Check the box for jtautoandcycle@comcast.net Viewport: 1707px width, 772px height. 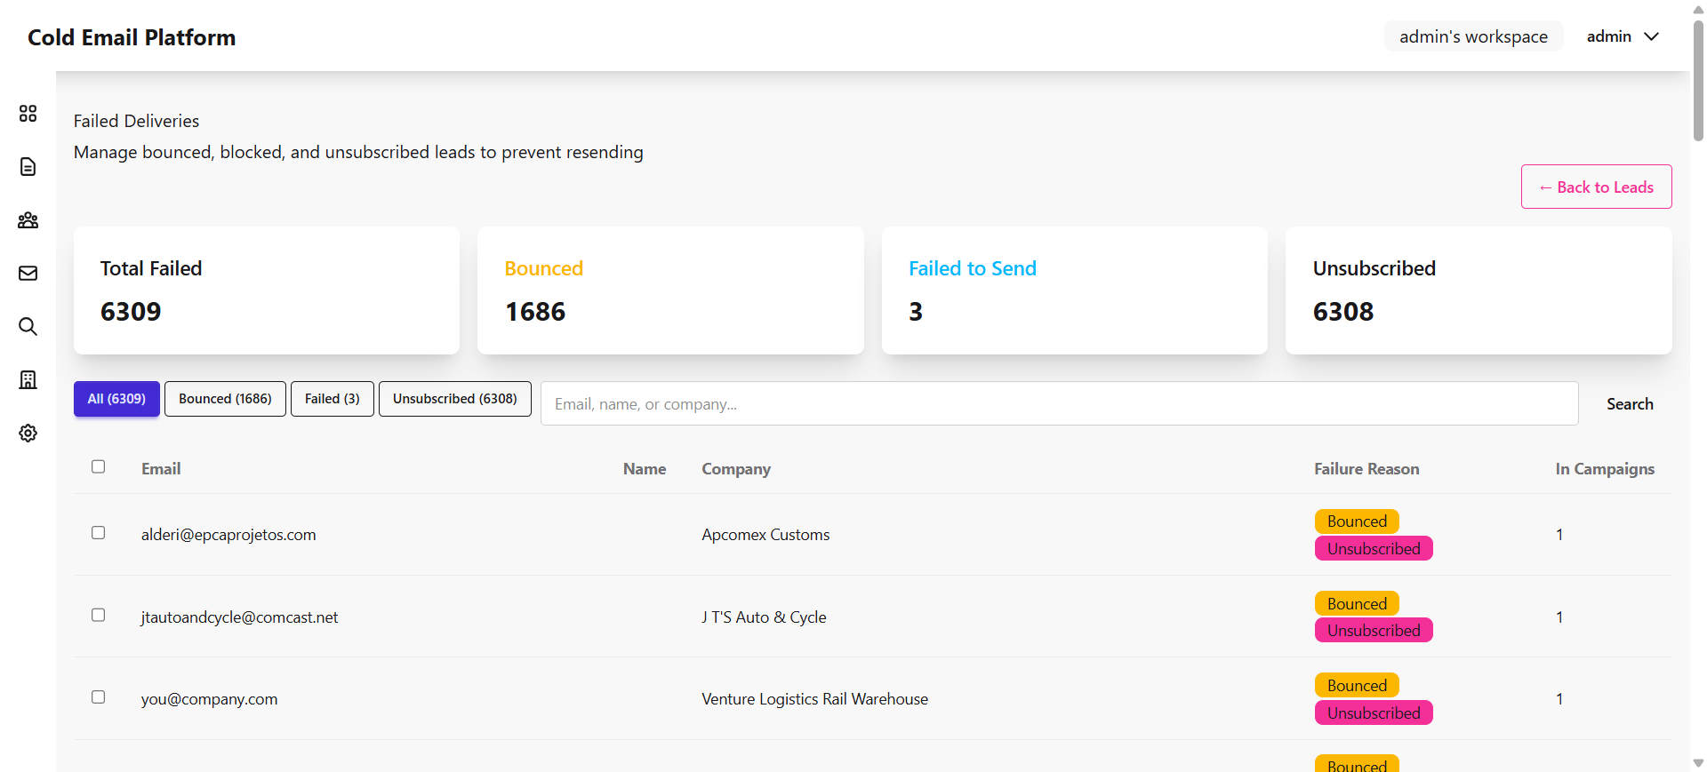(x=98, y=615)
